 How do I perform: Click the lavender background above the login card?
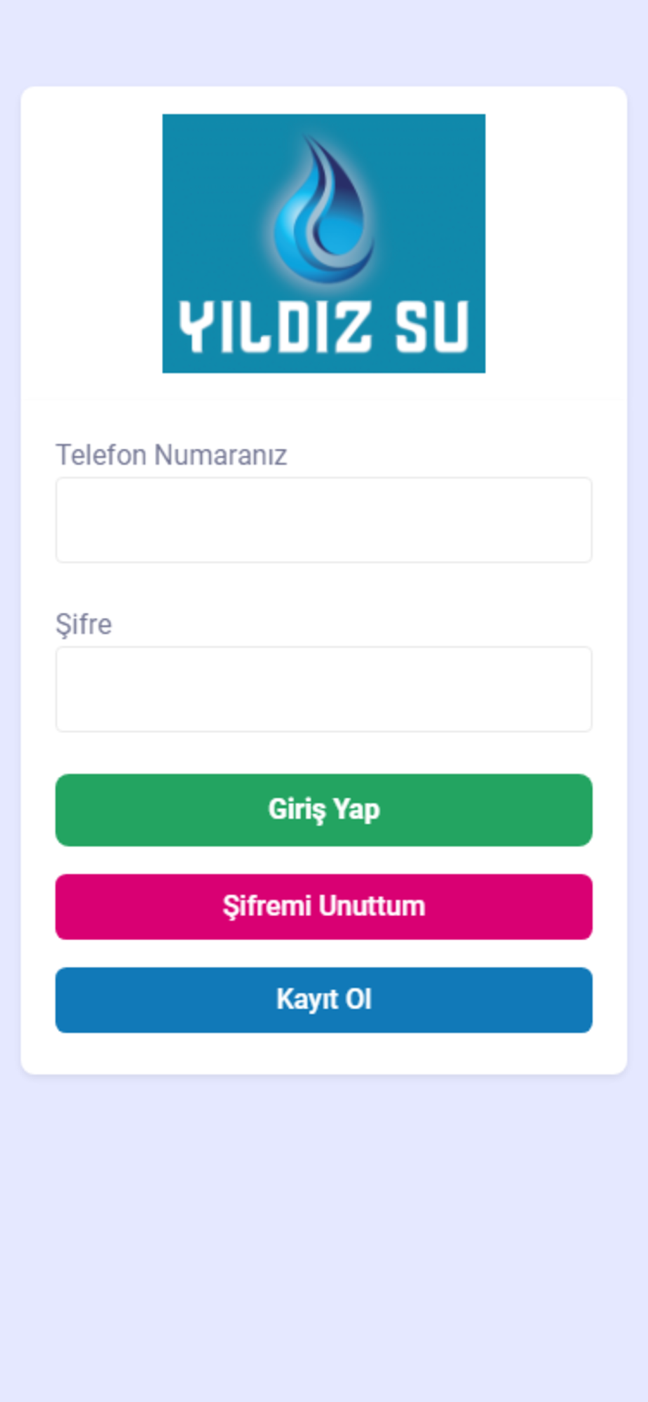324,42
